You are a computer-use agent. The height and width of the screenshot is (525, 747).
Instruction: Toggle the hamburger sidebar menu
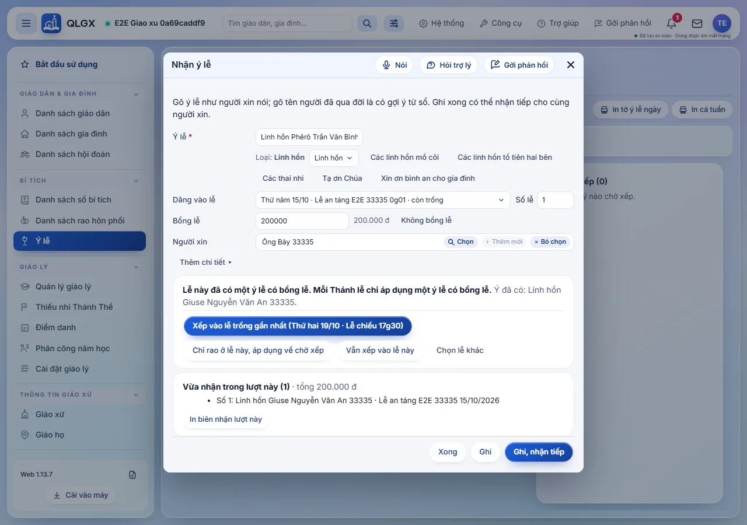click(x=26, y=23)
